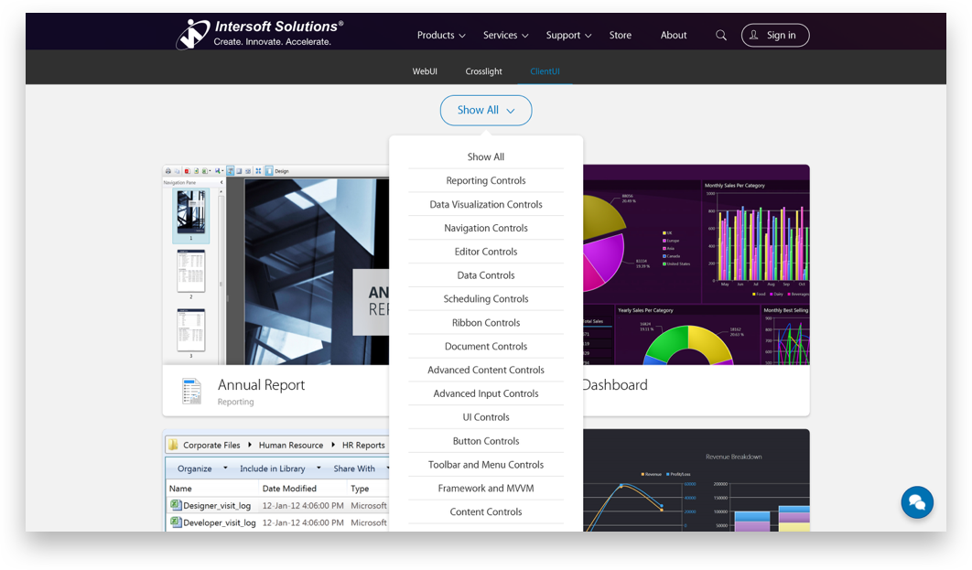Select Advanced Input Controls
Viewport: 972px width, 570px height.
[486, 393]
